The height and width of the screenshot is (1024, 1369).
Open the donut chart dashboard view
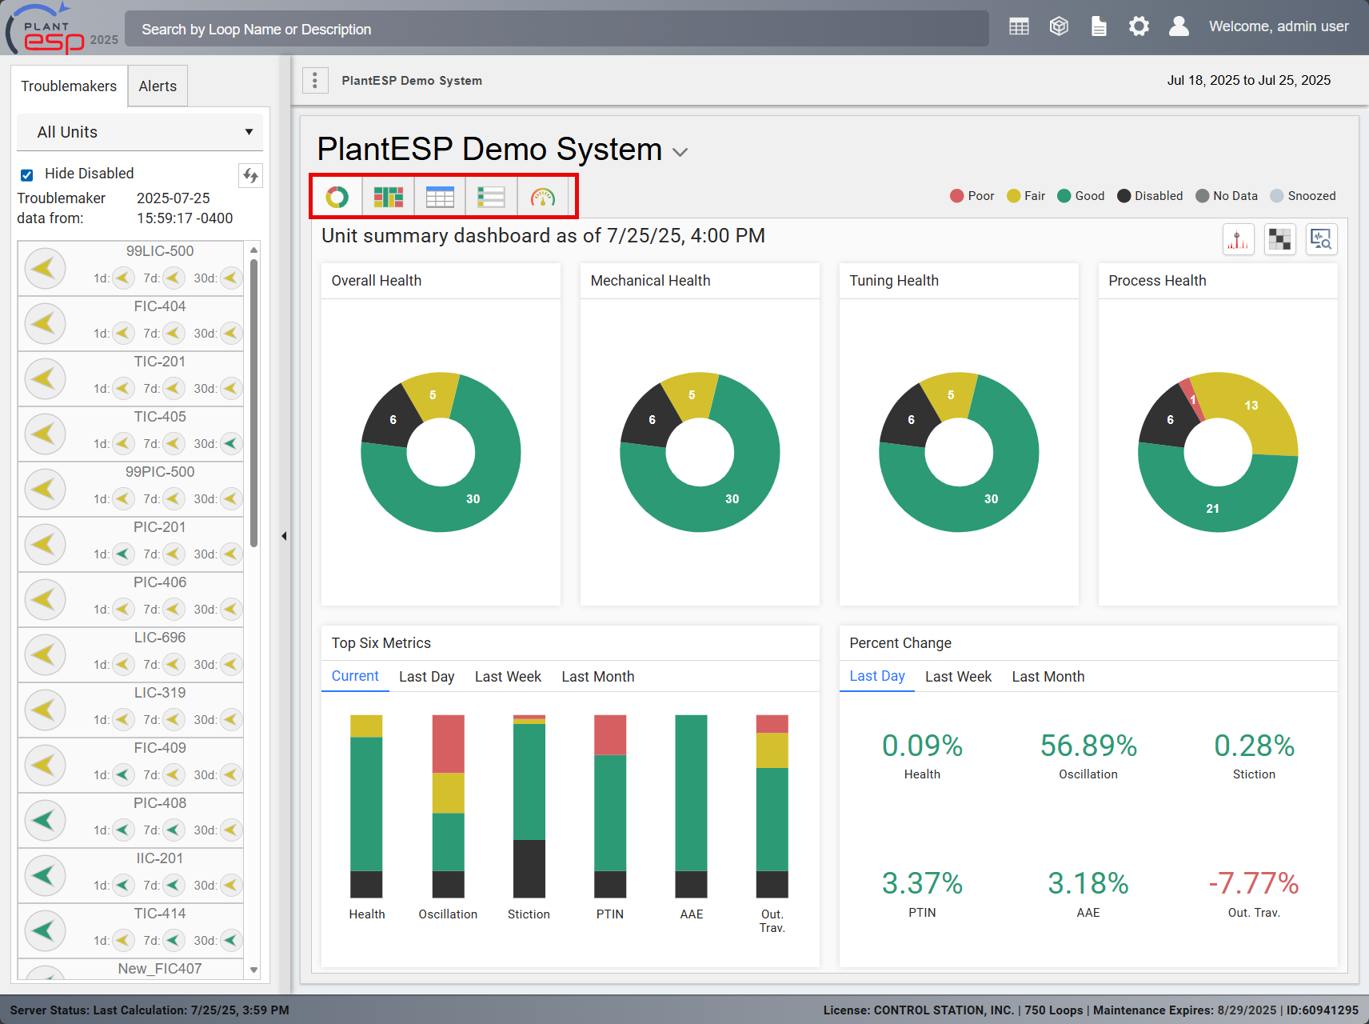pyautogui.click(x=337, y=197)
